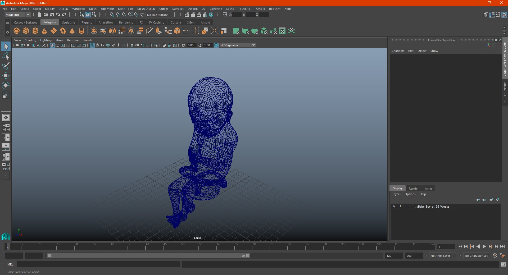Go to end of playback range
508x275 pixels.
[x=502, y=246]
